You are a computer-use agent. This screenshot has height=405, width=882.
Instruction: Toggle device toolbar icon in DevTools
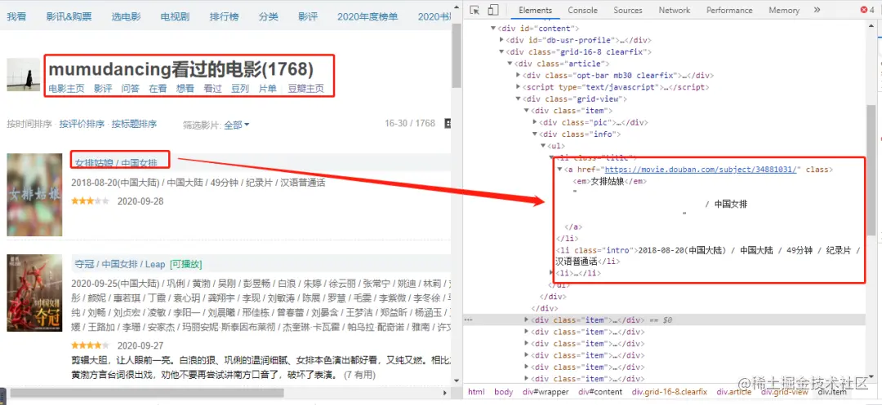[492, 10]
